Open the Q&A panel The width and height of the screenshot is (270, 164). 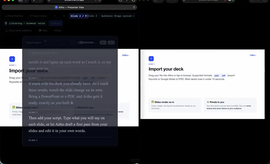pos(43,30)
